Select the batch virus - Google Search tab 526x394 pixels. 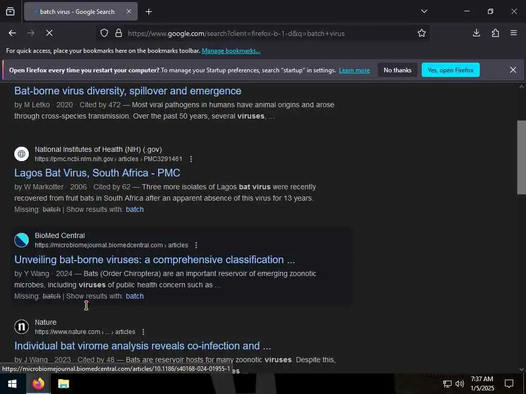[81, 11]
